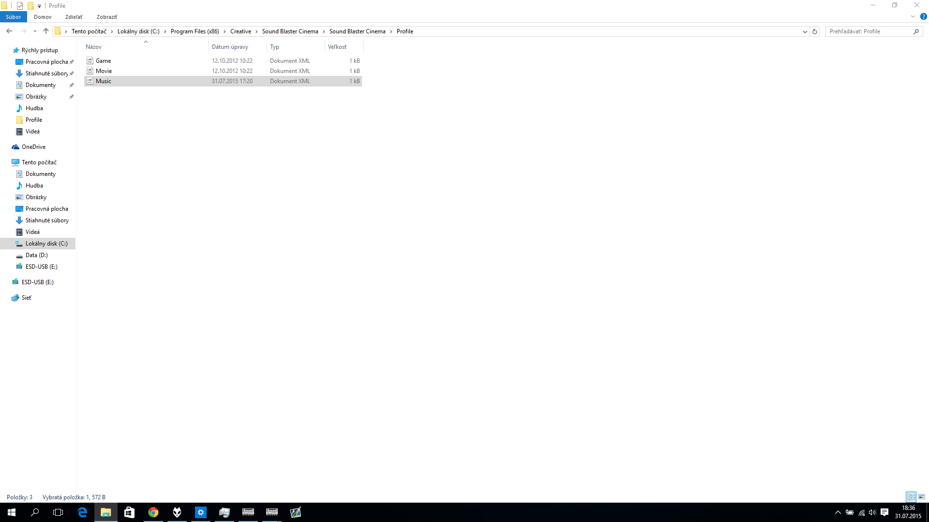Expand the ribbon with the chevron

913,17
